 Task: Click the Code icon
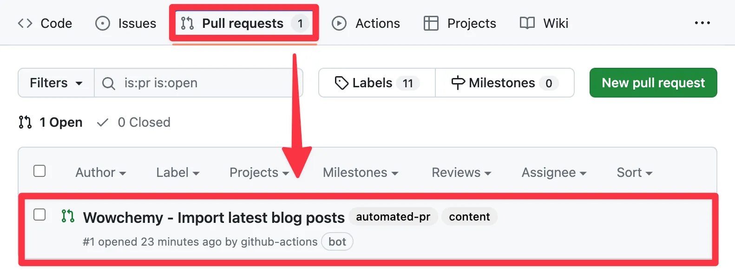pyautogui.click(x=25, y=23)
